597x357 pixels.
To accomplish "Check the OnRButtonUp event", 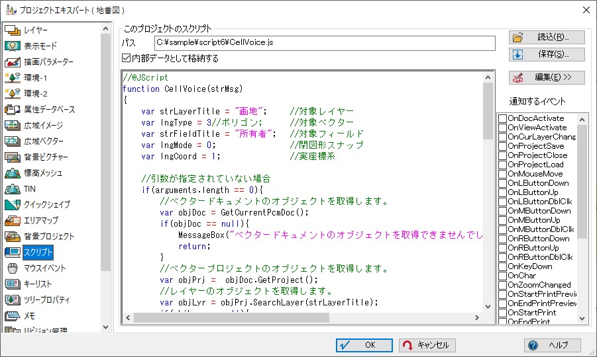I will coord(502,248).
